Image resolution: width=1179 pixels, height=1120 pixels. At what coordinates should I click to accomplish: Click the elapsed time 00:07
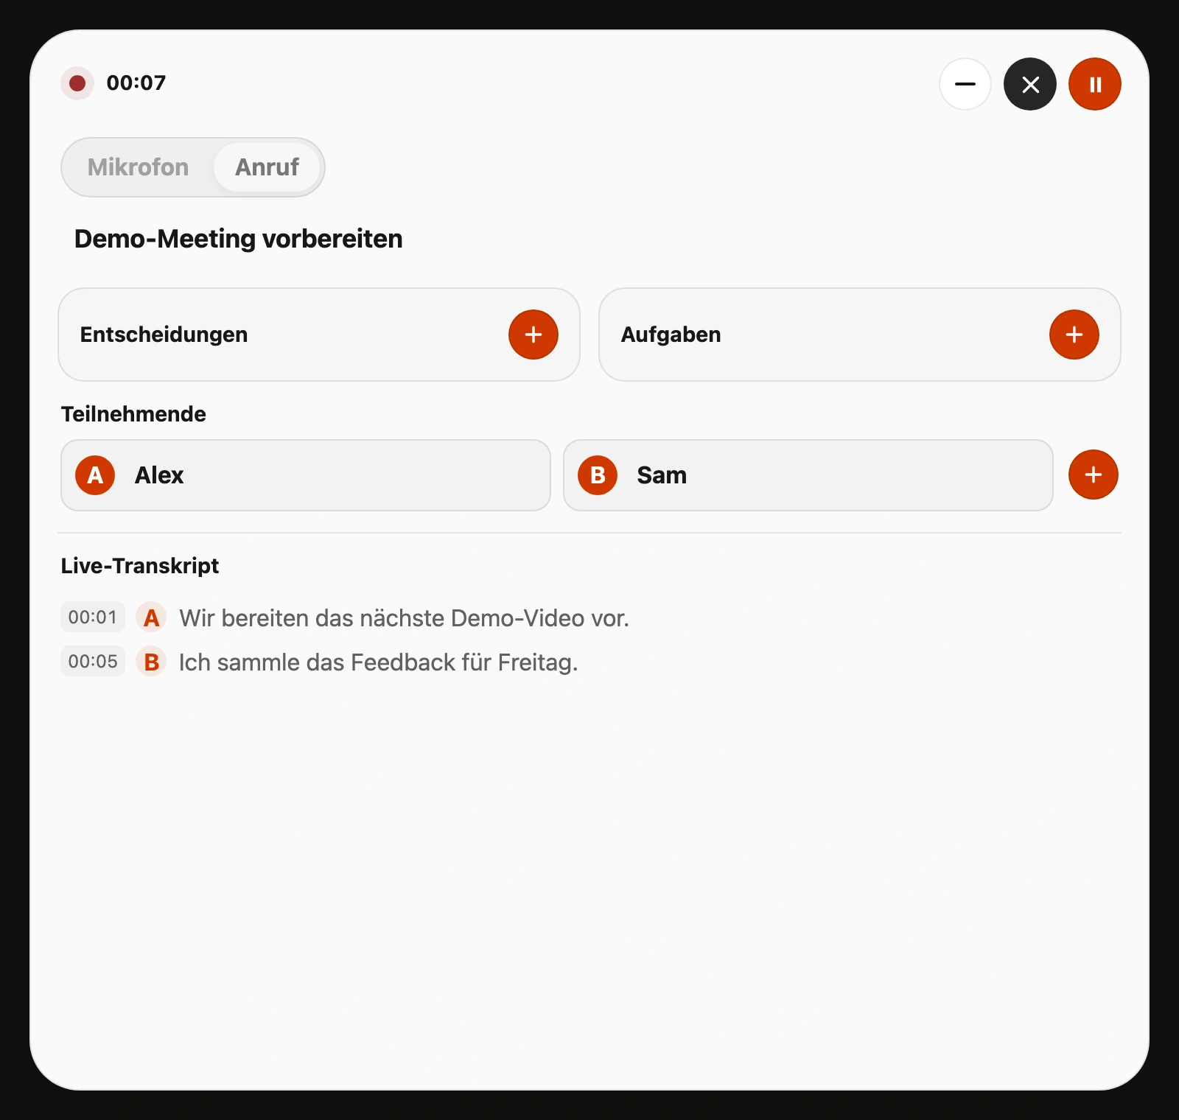136,83
